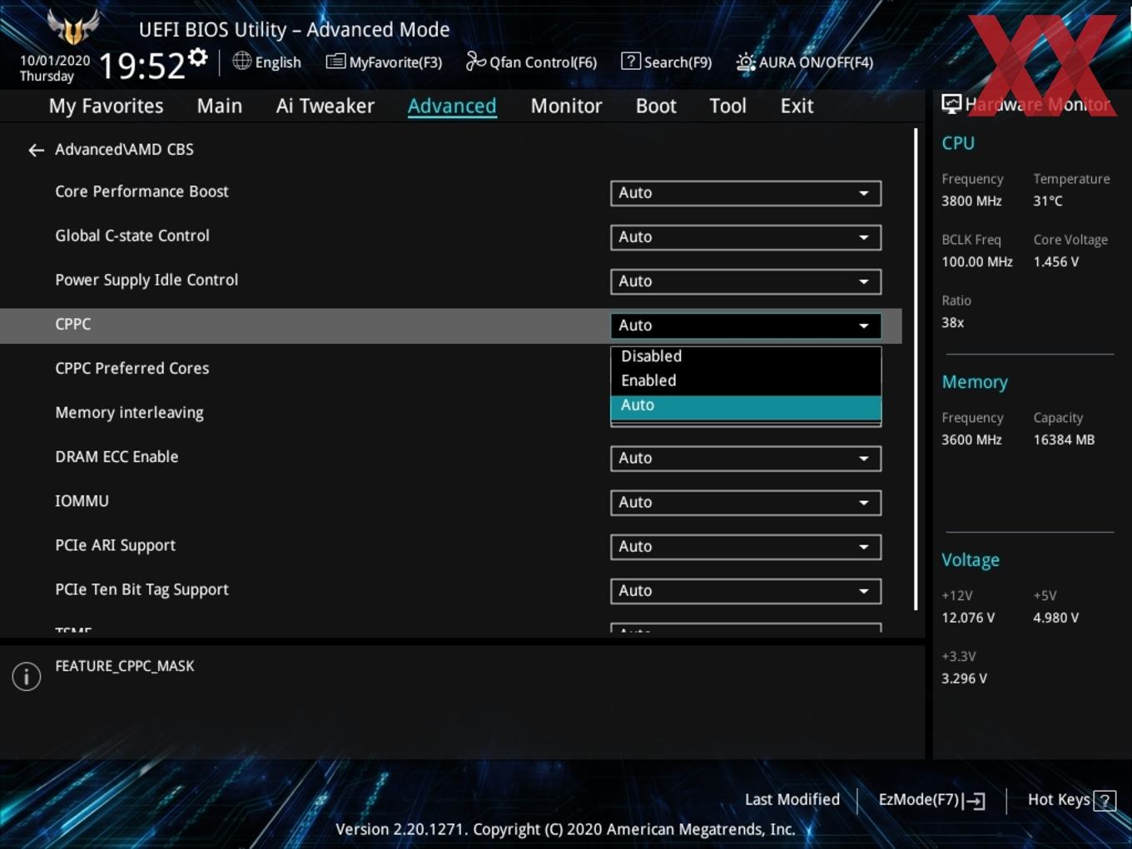
Task: Open the Boot tab
Action: click(656, 107)
